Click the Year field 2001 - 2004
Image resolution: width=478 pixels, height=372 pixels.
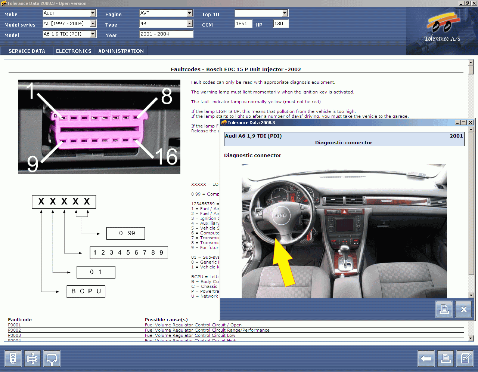(166, 34)
